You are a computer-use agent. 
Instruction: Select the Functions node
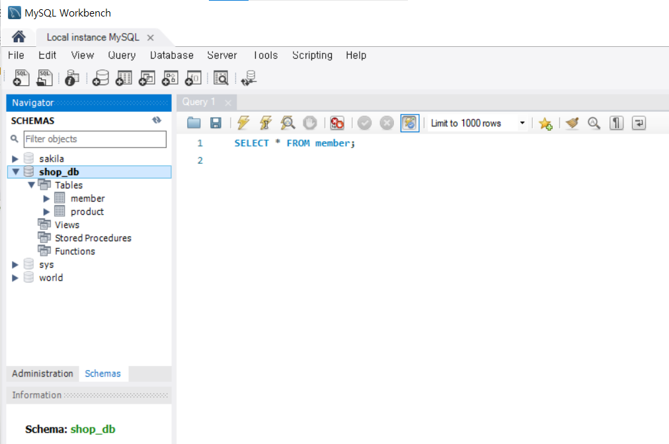pyautogui.click(x=75, y=251)
